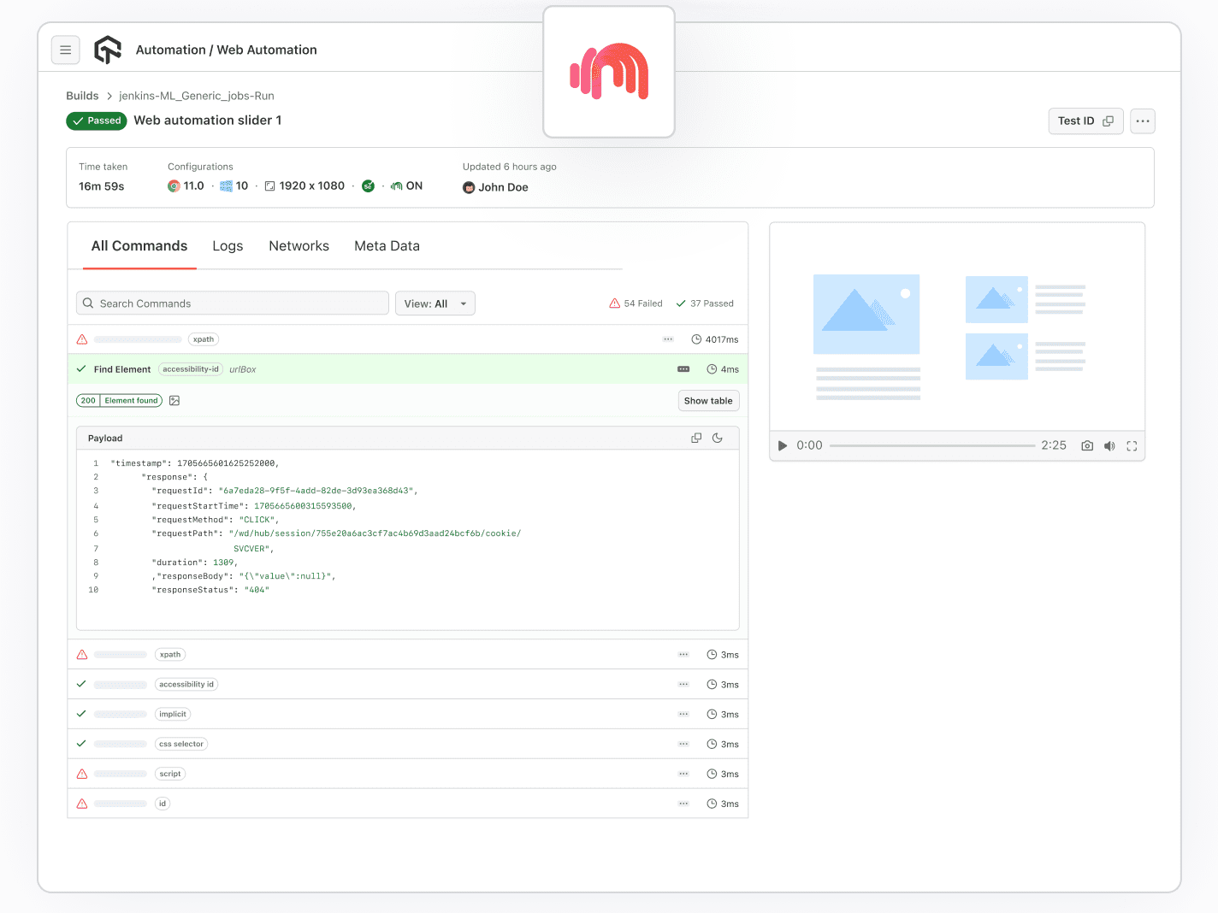Click inside the Search Commands field
The image size is (1218, 913).
[232, 303]
